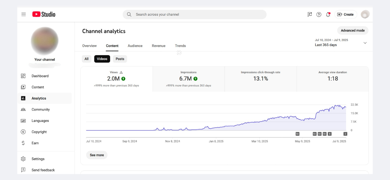Open the channel updates icon beside Help

coord(310,14)
